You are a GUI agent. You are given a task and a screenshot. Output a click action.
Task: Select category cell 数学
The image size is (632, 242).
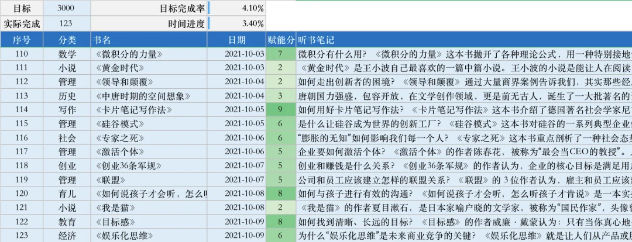click(x=67, y=54)
